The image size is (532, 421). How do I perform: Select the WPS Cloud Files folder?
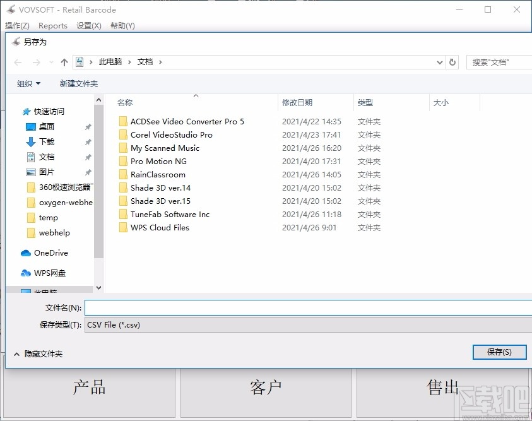(160, 228)
